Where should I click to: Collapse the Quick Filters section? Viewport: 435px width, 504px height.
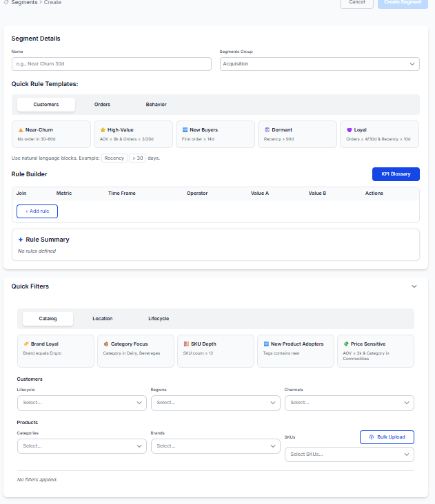pyautogui.click(x=414, y=286)
